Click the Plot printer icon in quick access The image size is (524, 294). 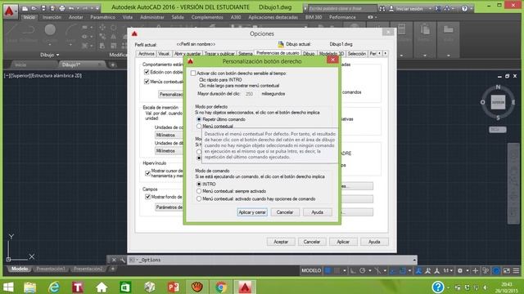[x=62, y=8]
